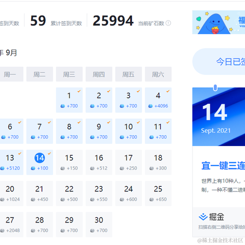Click the gray ore icon on day 16
This screenshot has width=245, height=245.
click(x=92, y=168)
